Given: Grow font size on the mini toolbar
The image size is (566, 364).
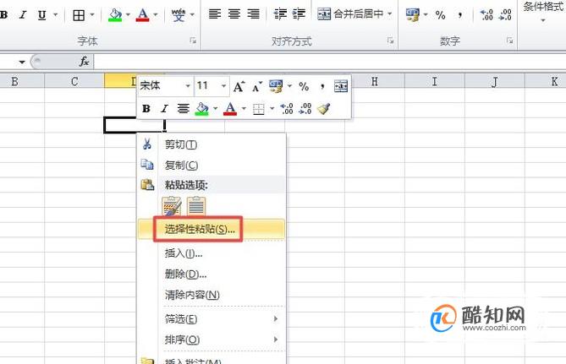Looking at the screenshot, I should coord(239,86).
